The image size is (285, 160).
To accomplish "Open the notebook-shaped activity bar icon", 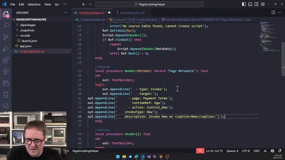I will 6,95.
